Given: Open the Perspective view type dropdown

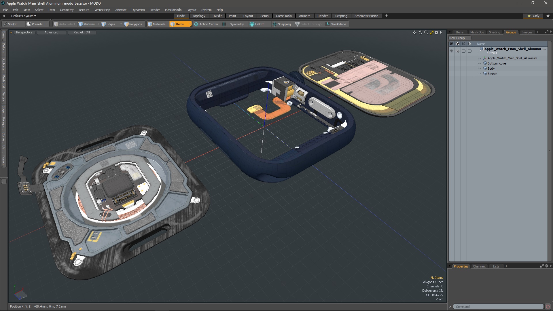Looking at the screenshot, I should [24, 32].
